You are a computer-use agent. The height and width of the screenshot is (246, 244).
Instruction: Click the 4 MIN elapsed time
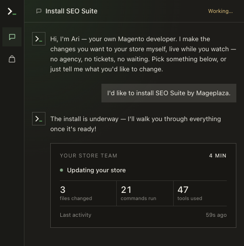point(218,156)
